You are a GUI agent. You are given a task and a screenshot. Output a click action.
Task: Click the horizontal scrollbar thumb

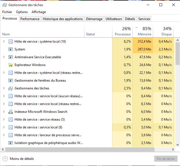click(x=80, y=149)
